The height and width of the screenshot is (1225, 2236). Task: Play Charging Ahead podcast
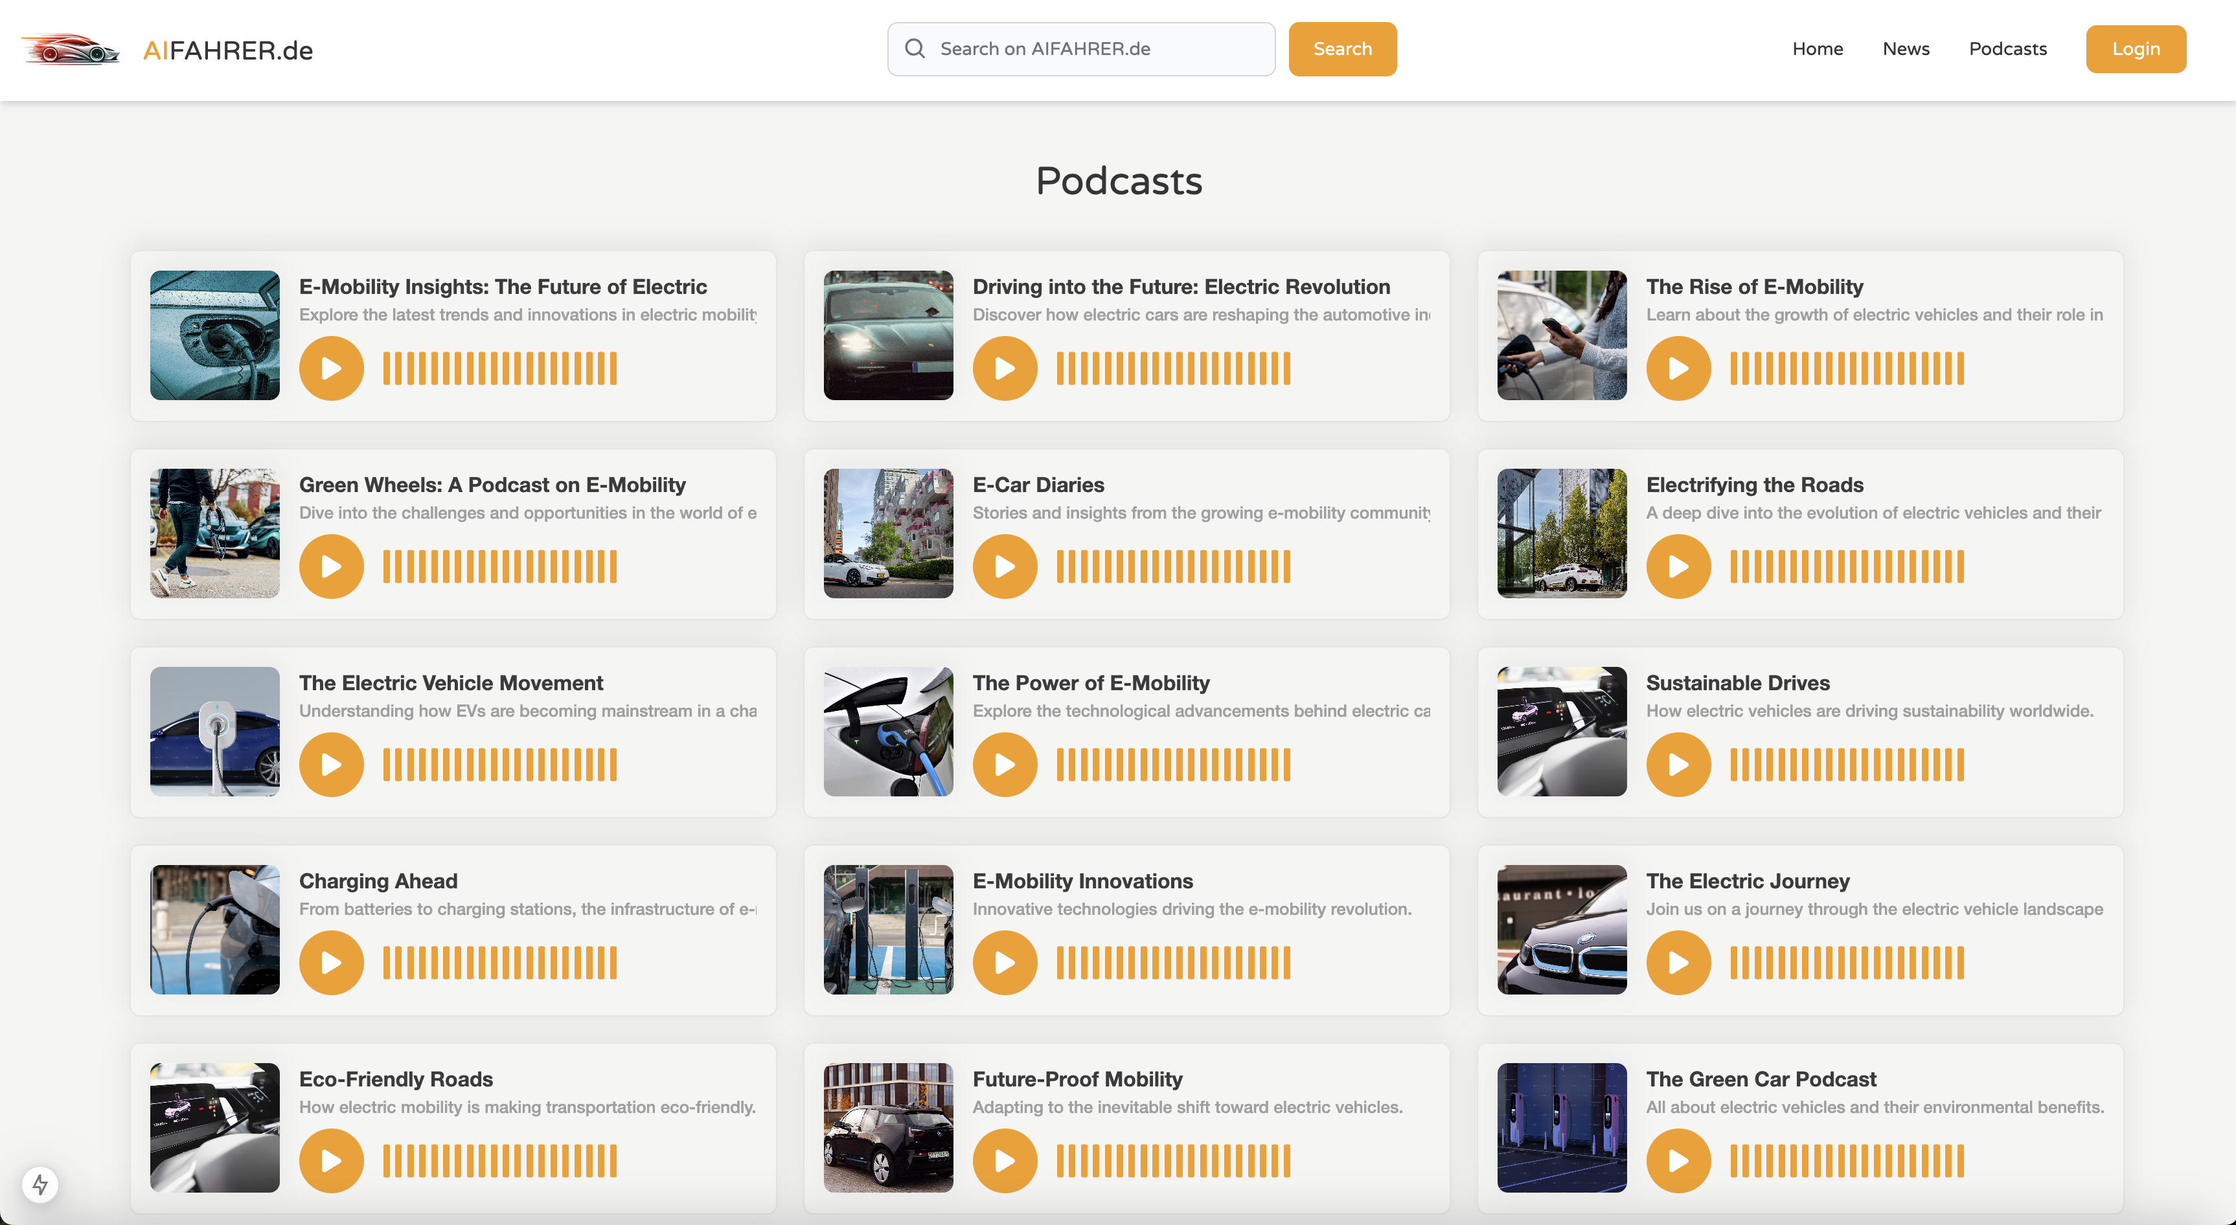pyautogui.click(x=331, y=962)
